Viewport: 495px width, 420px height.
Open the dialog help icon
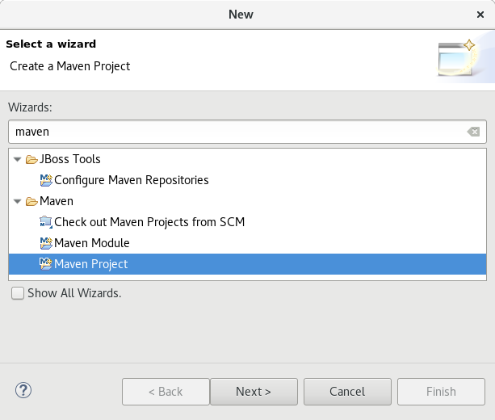(23, 391)
